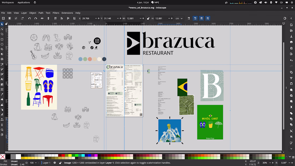Viewport: 295px width, 166px height.
Task: Click the Import icon in commands bar
Action: tap(291, 48)
